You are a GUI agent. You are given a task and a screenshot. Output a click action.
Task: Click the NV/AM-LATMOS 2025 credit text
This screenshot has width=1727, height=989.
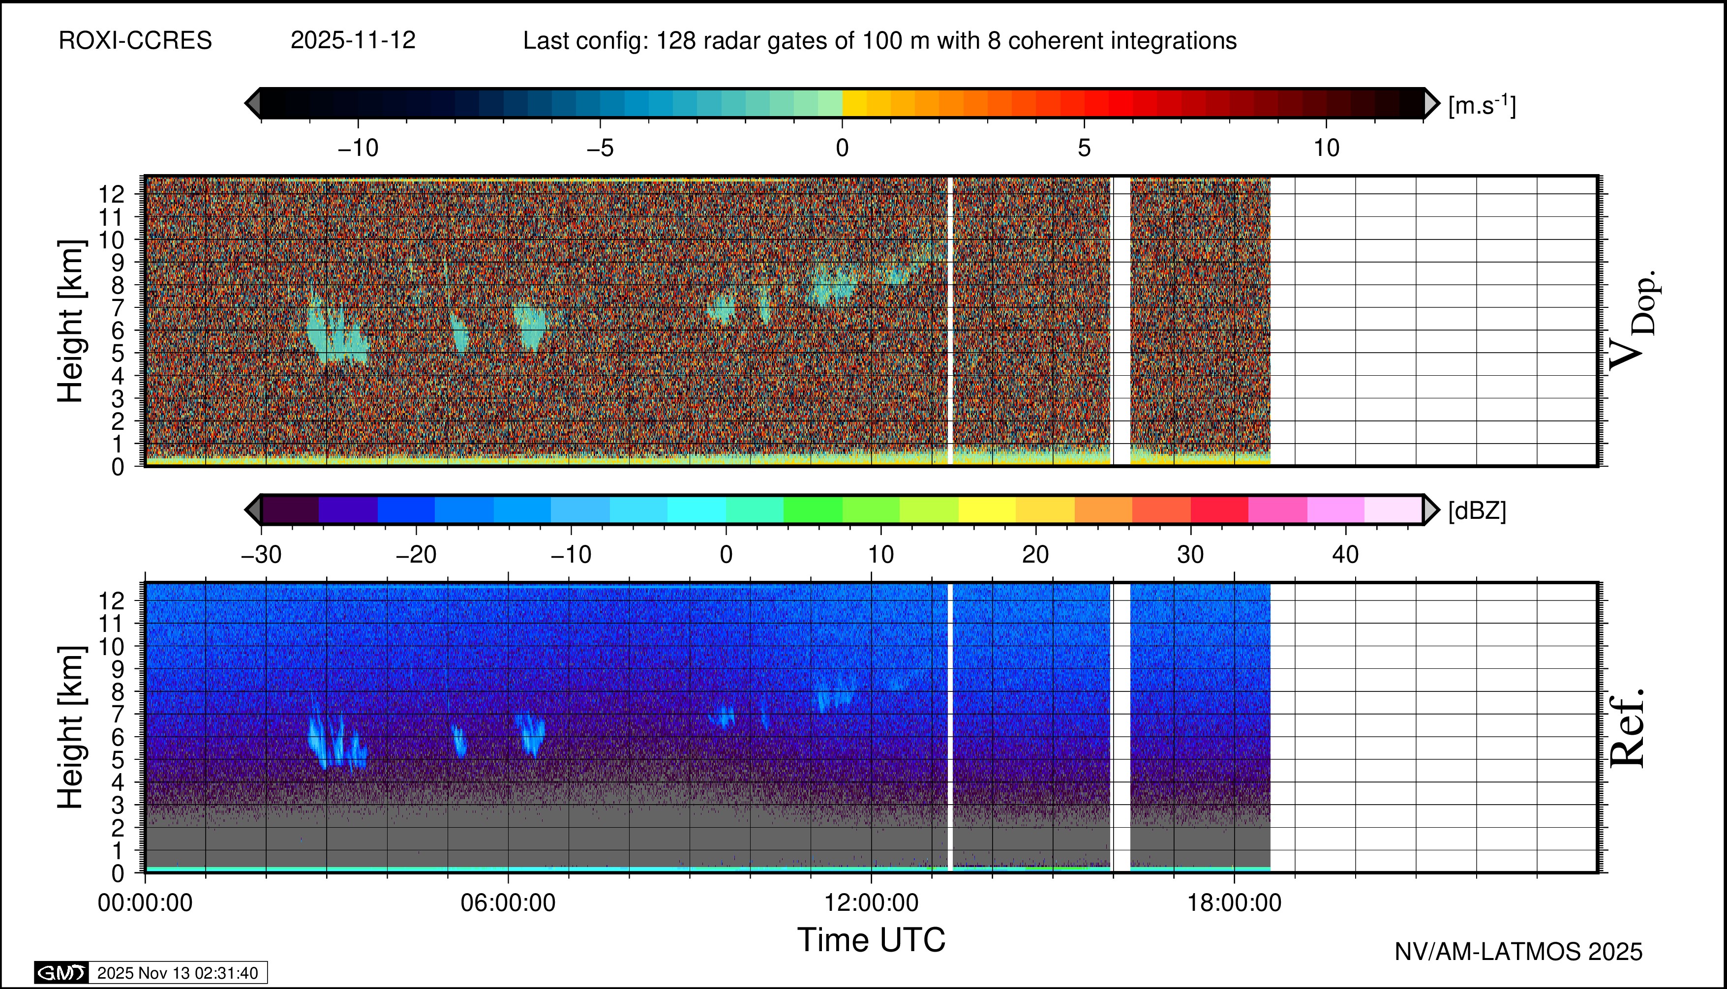[x=1518, y=952]
